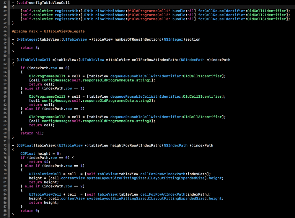Viewport: 295px width, 218px height.
Task: Click OldCell2Identifier on line 40
Action: tap(267, 15)
